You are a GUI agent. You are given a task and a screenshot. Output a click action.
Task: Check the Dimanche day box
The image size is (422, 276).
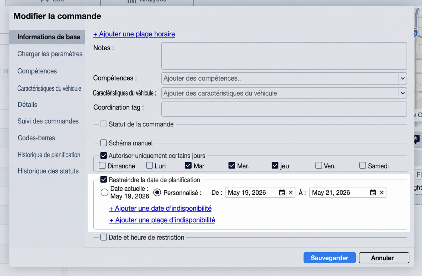click(102, 166)
